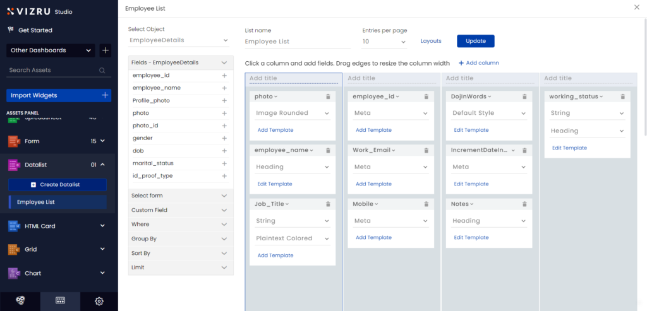This screenshot has height=311, width=647.
Task: Open Select Object EmployeeDetails dropdown
Action: [179, 40]
